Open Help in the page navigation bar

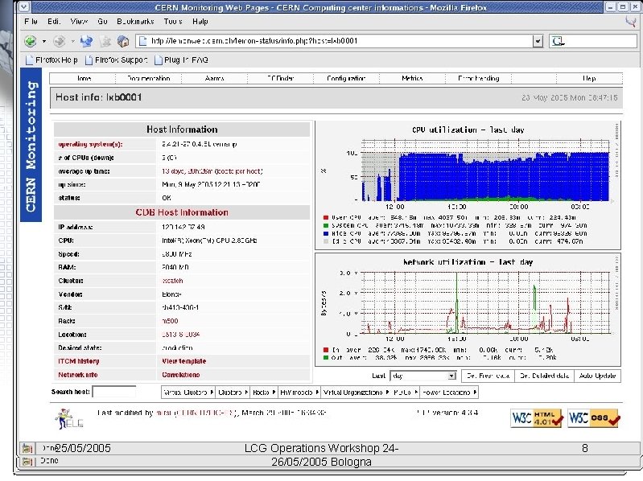(x=589, y=78)
